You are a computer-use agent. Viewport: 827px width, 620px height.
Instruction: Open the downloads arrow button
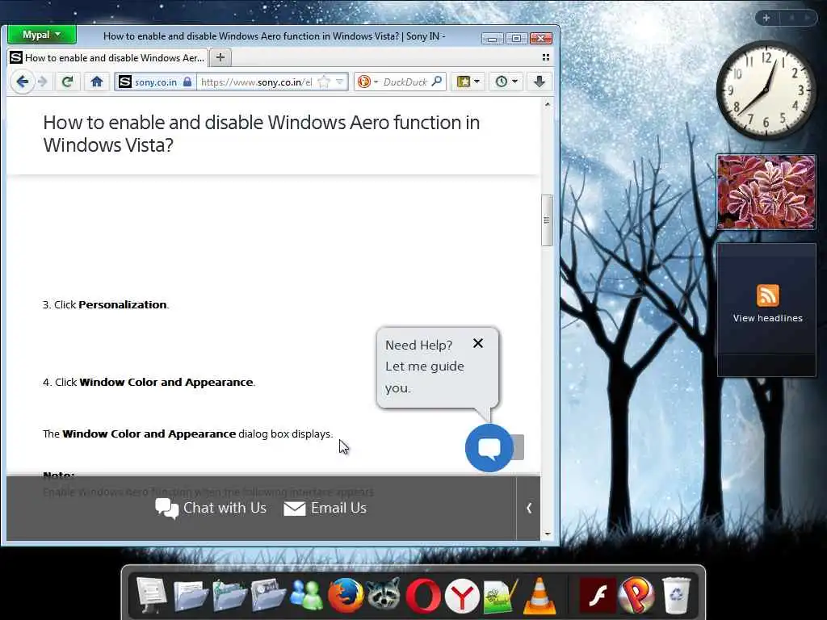(x=539, y=82)
